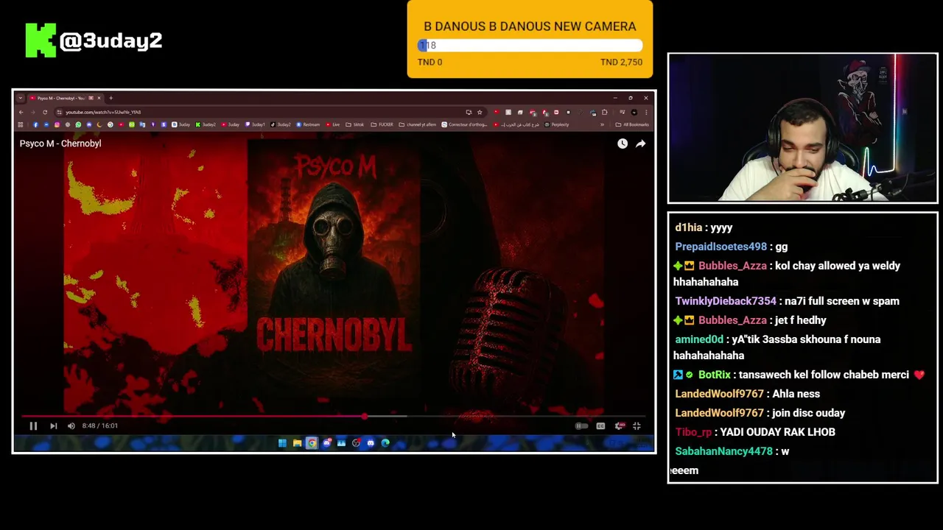Open the WhatsApp bookmark
This screenshot has height=530, width=943.
pyautogui.click(x=78, y=124)
